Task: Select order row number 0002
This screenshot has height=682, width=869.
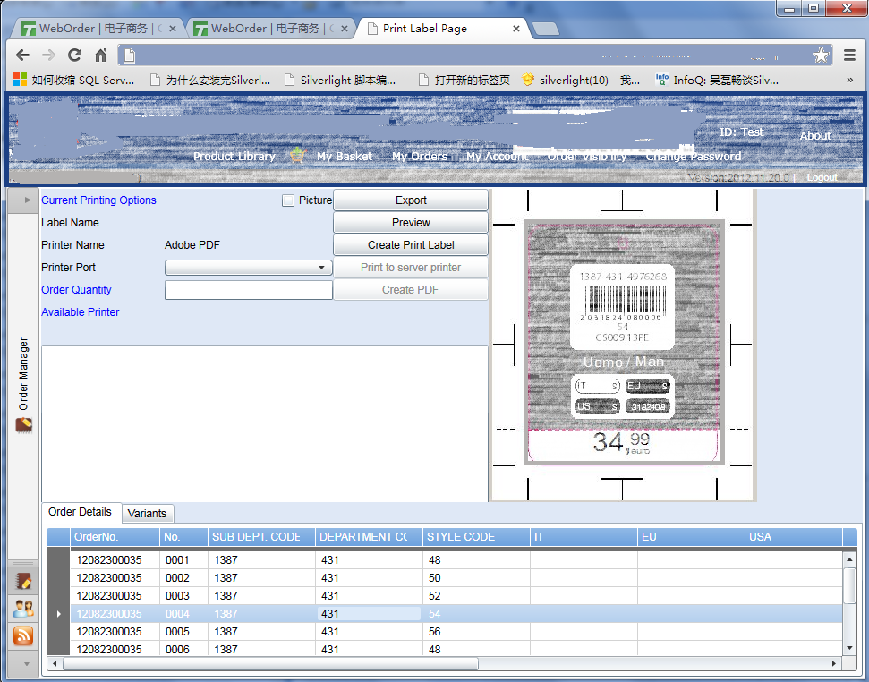Action: click(x=177, y=578)
